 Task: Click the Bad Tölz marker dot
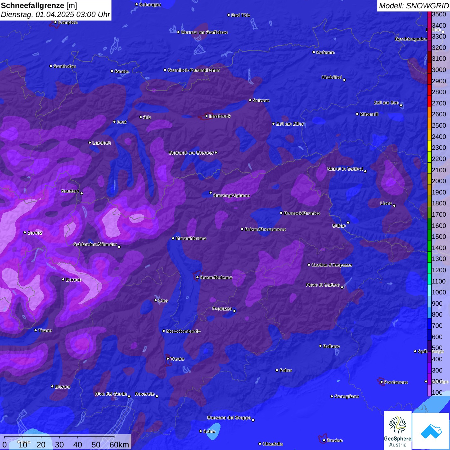coord(229,15)
